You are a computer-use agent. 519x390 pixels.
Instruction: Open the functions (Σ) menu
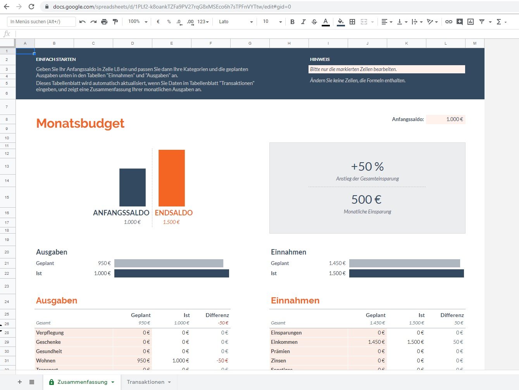(502, 22)
